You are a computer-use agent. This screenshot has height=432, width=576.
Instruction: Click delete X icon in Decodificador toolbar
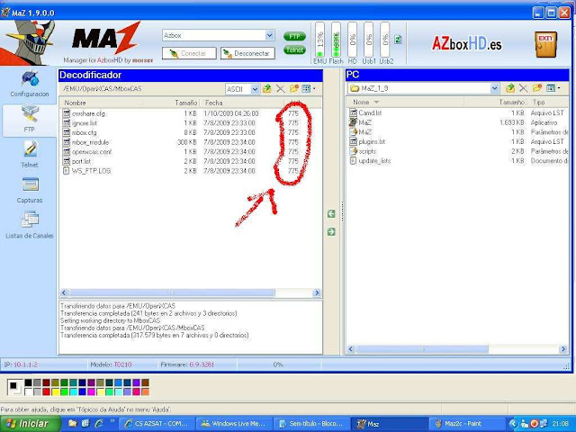tap(280, 88)
